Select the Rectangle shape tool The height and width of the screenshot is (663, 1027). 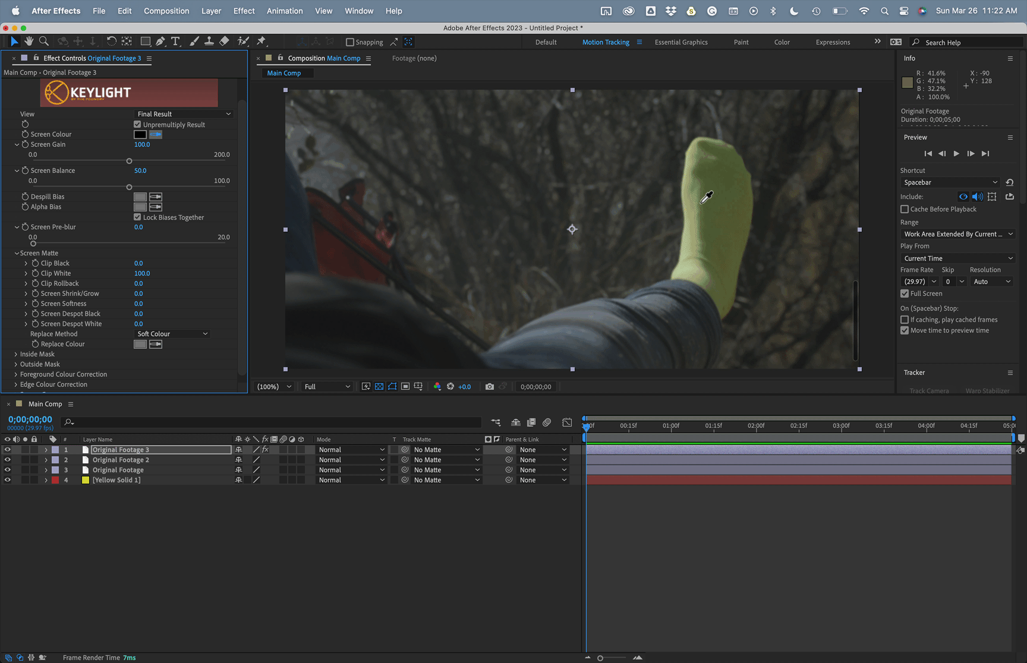(x=145, y=42)
